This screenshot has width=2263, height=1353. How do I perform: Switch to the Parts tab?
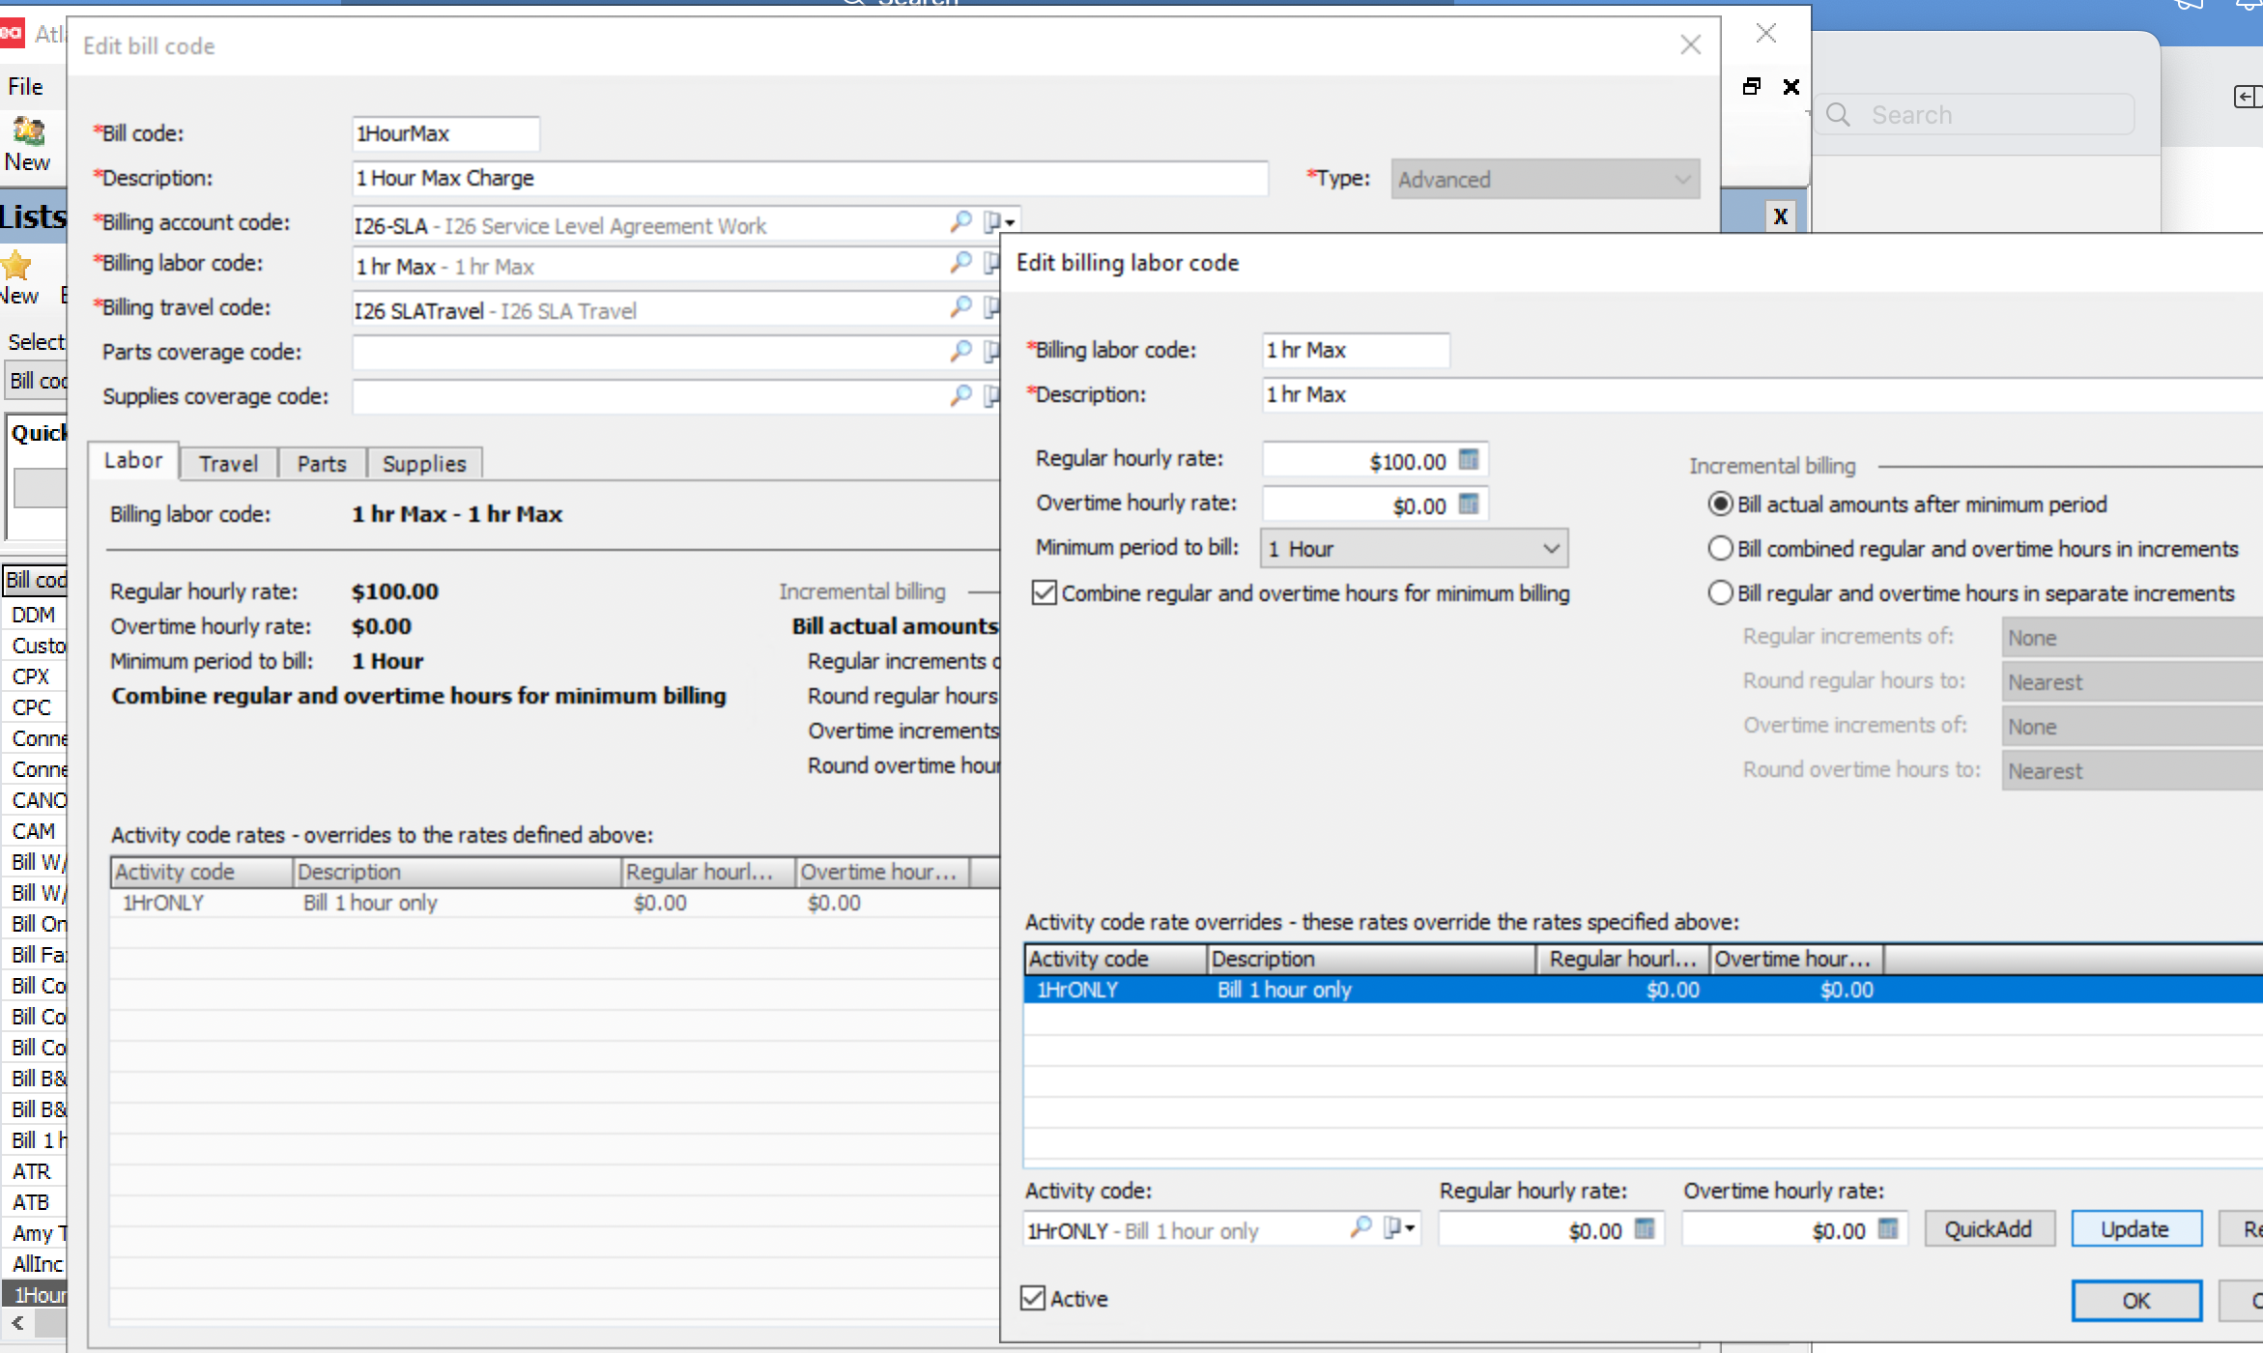[x=322, y=464]
